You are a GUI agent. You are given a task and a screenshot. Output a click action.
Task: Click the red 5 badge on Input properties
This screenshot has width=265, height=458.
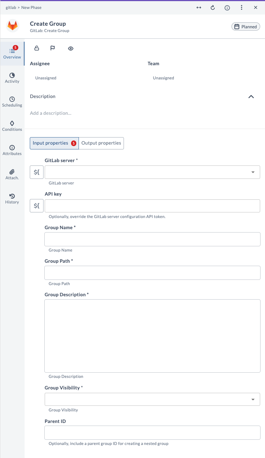coord(74,143)
